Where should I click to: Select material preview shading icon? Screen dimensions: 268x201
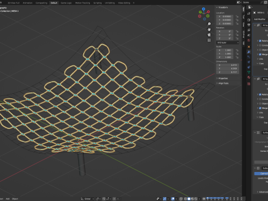pos(193,199)
